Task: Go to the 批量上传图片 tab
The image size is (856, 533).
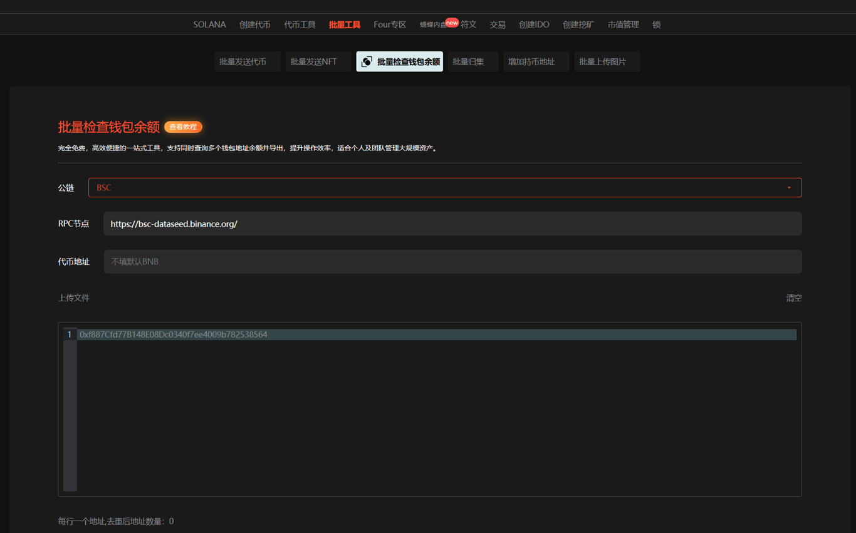Action: 607,61
